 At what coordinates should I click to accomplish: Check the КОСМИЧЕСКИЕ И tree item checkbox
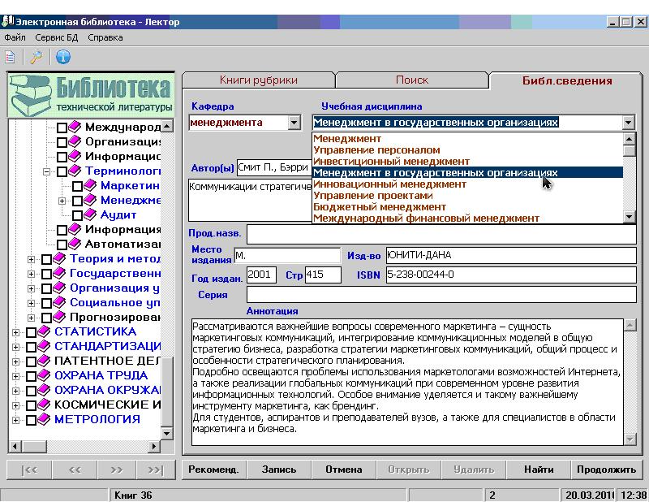click(x=31, y=405)
